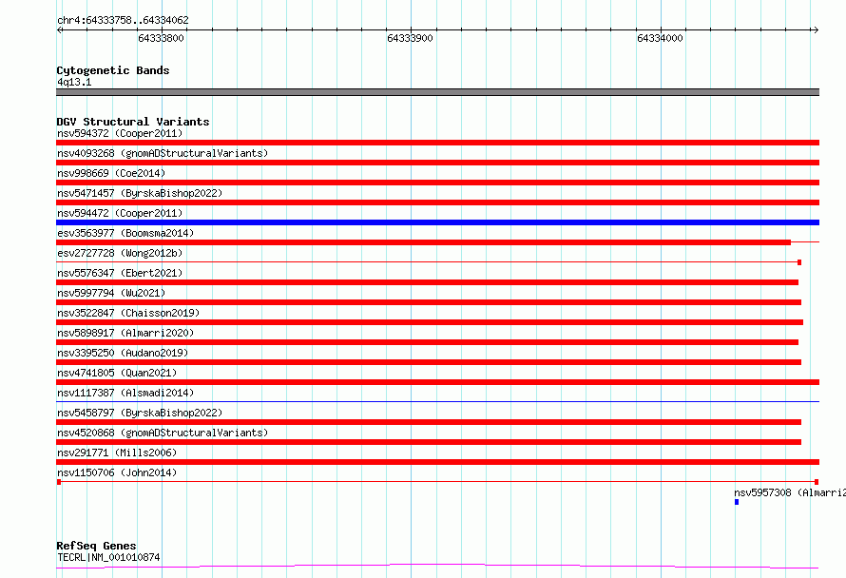Click the nsv594372 (Cooper2011) variant label
Screen dimensions: 846x578
[120, 133]
